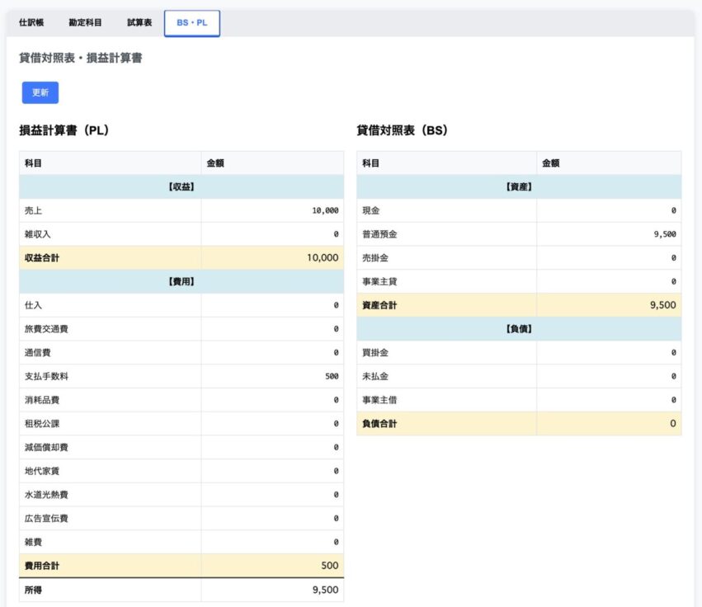Select the 事業主貸 account label
Viewport: 702px width, 607px height.
[379, 281]
